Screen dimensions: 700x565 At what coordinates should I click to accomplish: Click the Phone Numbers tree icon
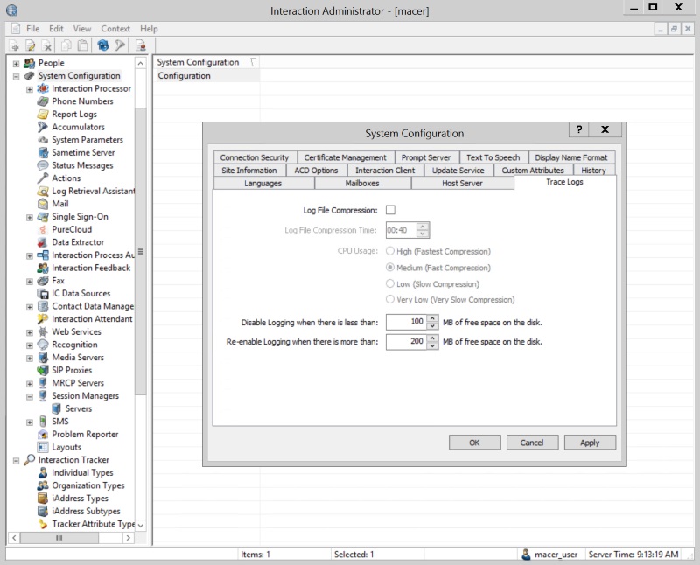click(44, 101)
